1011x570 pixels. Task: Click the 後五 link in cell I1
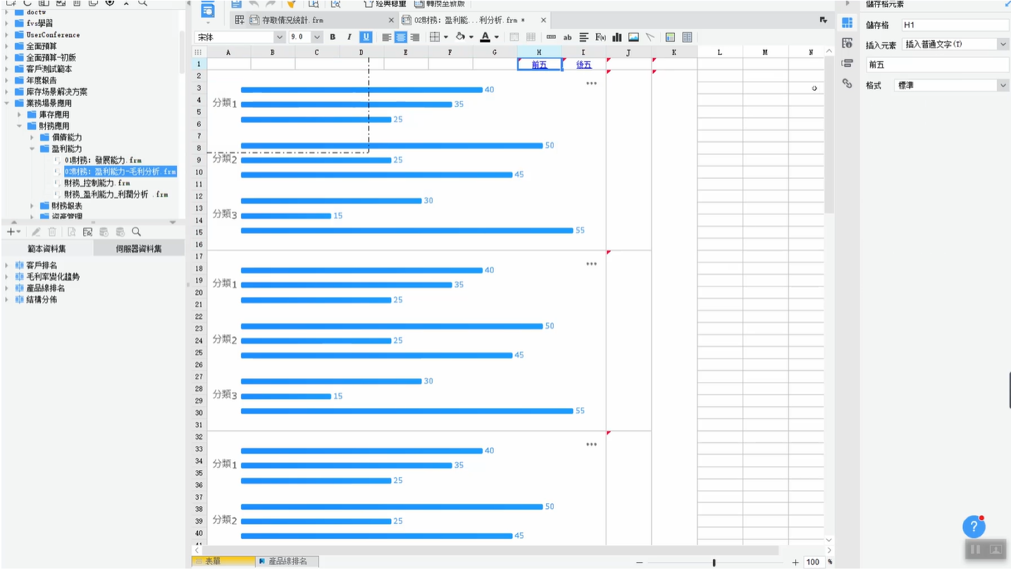click(584, 65)
